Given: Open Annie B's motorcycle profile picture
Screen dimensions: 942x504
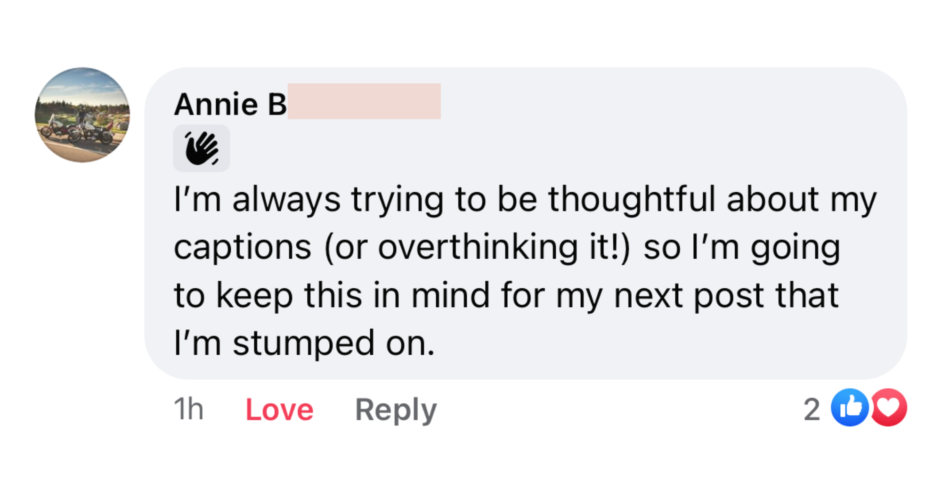Looking at the screenshot, I should click(x=82, y=115).
